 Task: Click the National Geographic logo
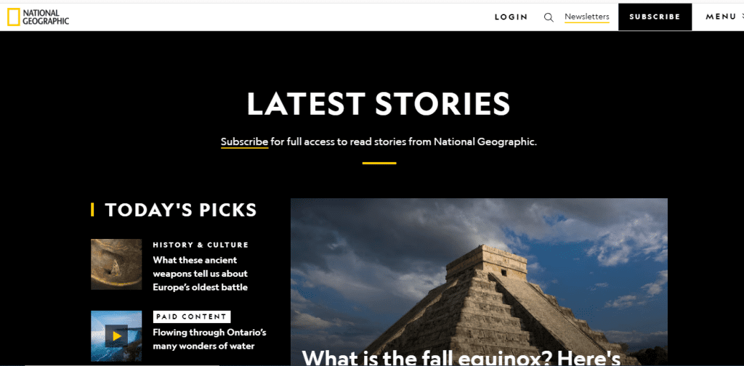tap(38, 17)
